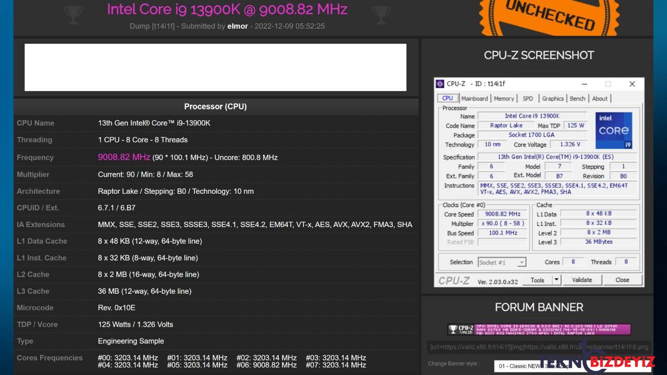
Task: Open the About tab in CPU-Z
Action: (x=600, y=98)
